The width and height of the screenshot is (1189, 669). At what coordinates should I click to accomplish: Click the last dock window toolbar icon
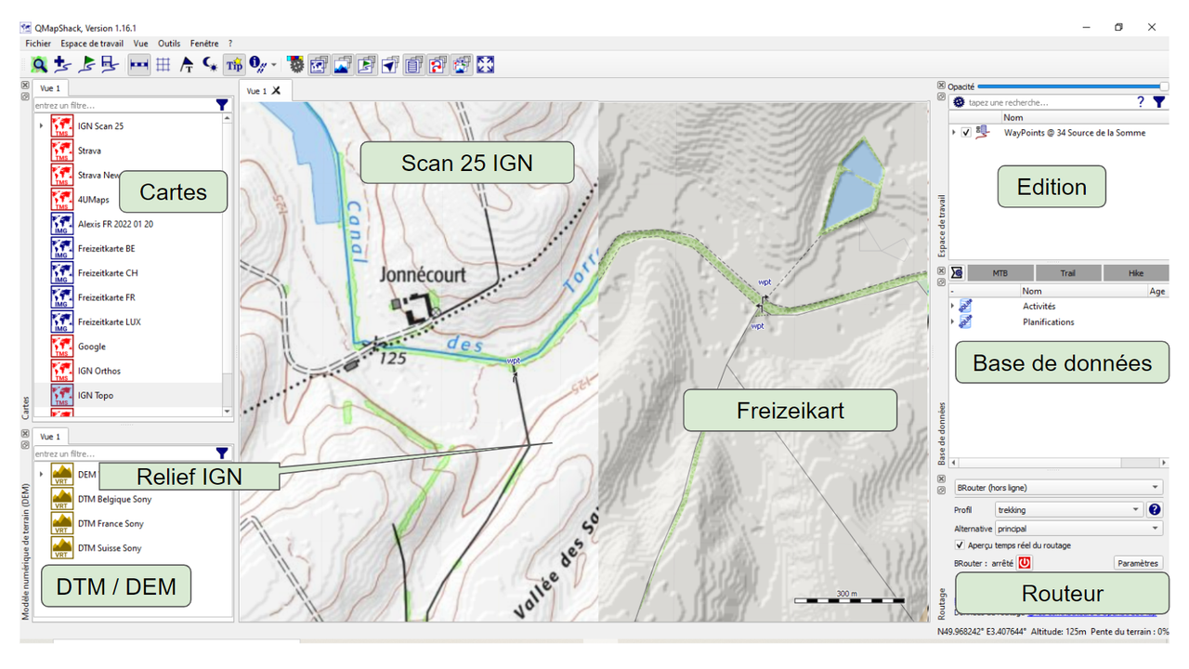(462, 65)
